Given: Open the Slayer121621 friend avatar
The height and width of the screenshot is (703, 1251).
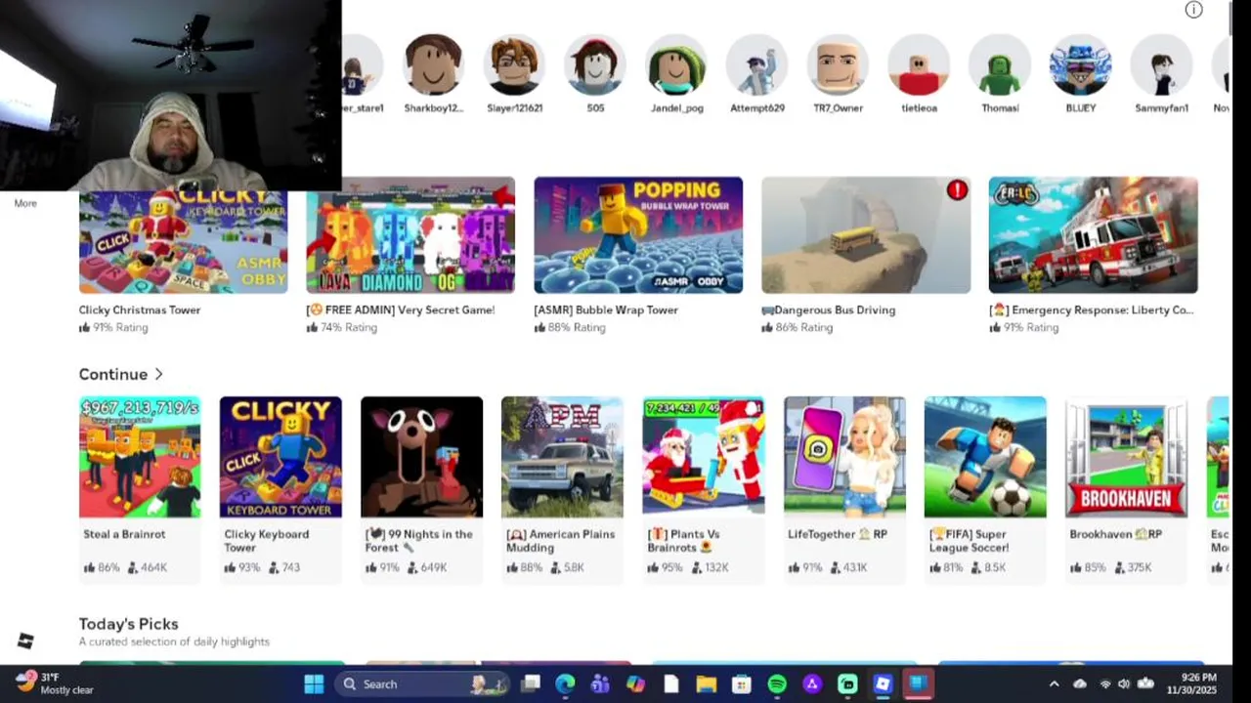Looking at the screenshot, I should tap(514, 64).
